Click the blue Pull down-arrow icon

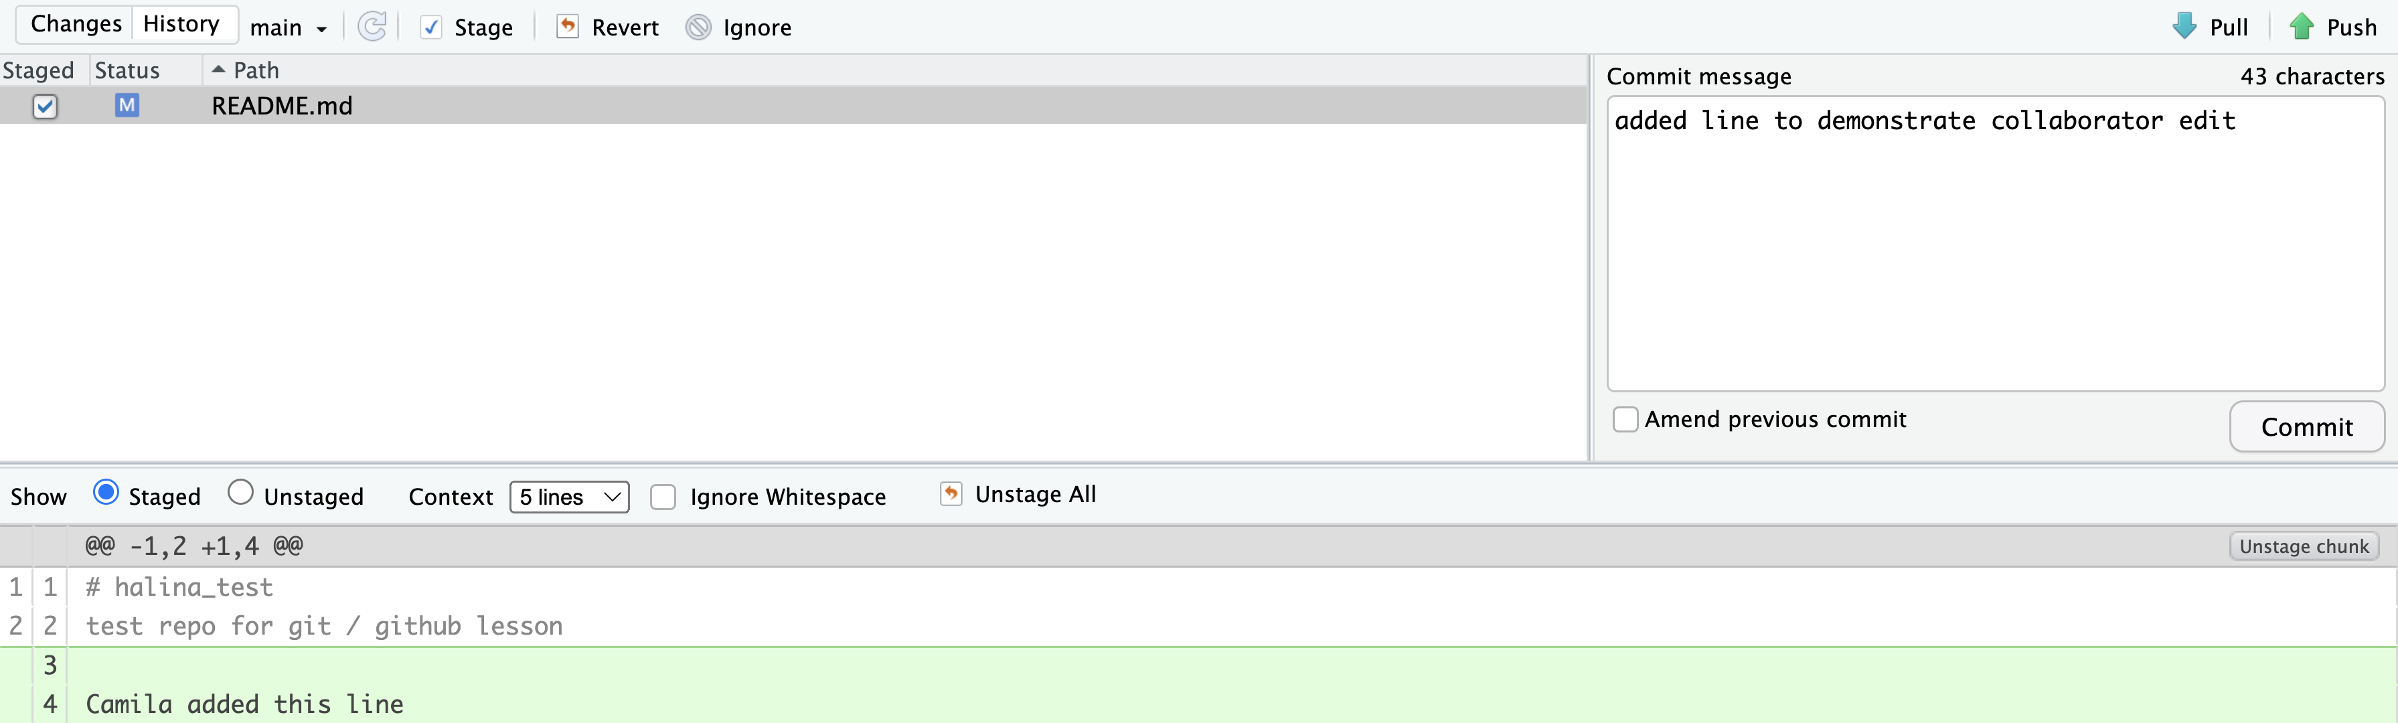(2184, 26)
